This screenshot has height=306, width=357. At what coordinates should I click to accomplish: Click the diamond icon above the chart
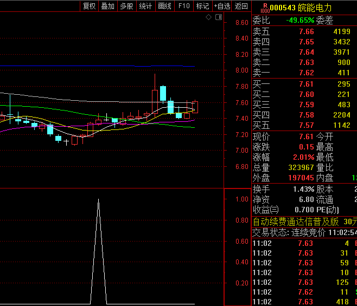pyautogui.click(x=209, y=18)
